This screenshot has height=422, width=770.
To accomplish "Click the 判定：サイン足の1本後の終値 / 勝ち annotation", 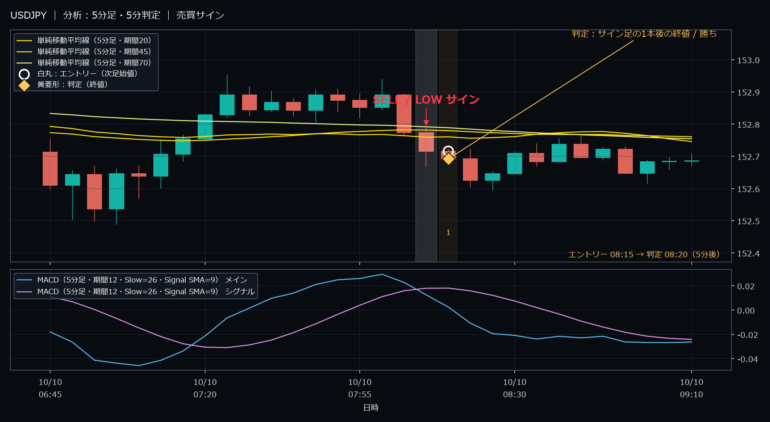I will coord(644,34).
